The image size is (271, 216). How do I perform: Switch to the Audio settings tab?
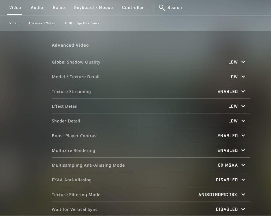pos(37,8)
